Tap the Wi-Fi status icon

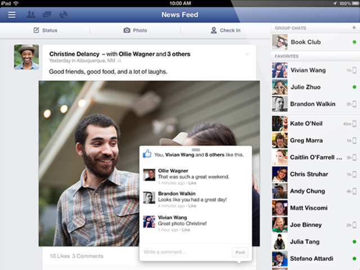pos(16,3)
